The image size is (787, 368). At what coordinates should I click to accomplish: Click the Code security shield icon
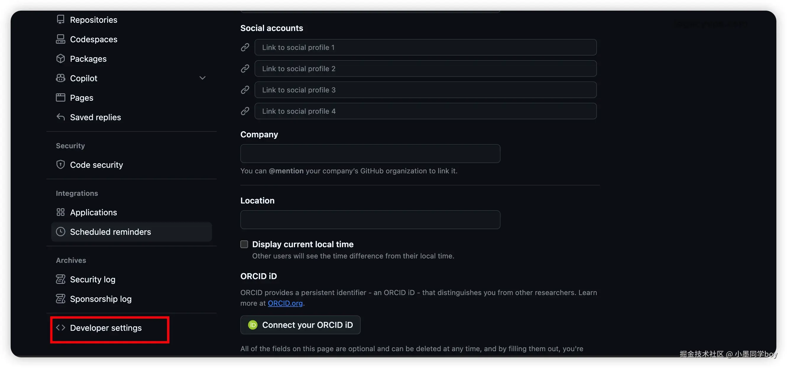[61, 165]
